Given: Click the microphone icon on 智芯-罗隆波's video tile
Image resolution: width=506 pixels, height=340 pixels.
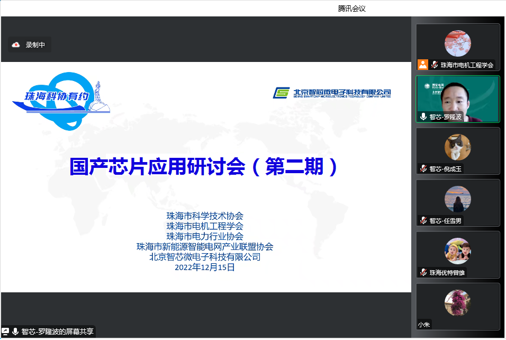Looking at the screenshot, I should (423, 117).
